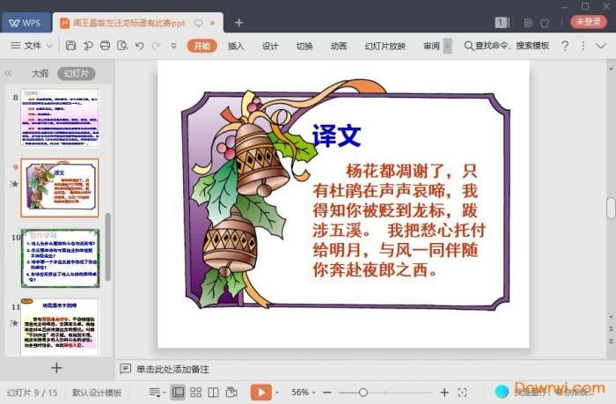Select the 切换 ribbon tab
The width and height of the screenshot is (616, 404).
tap(304, 46)
